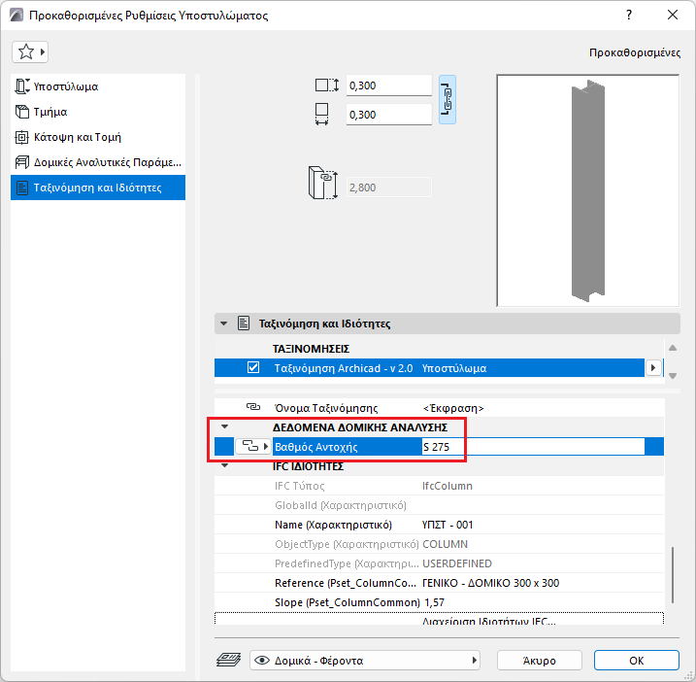This screenshot has height=682, width=696.
Task: Toggle the eye icon on the layer selector
Action: click(262, 661)
